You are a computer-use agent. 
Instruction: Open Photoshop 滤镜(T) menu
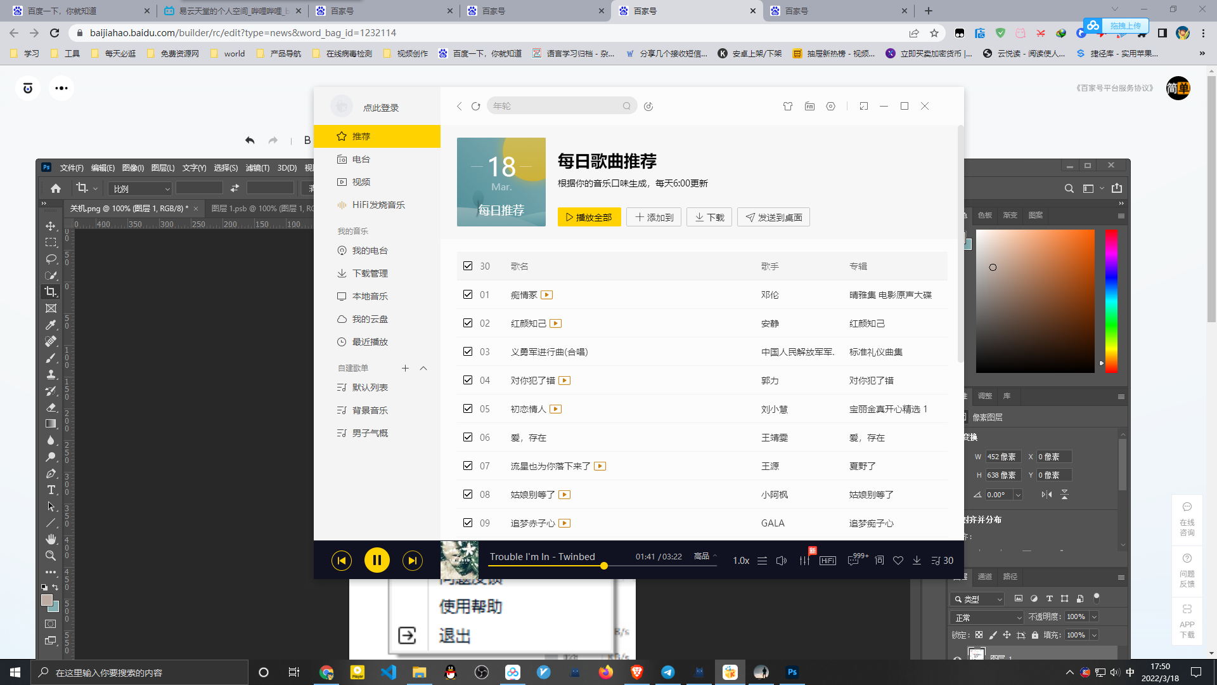[x=257, y=168]
